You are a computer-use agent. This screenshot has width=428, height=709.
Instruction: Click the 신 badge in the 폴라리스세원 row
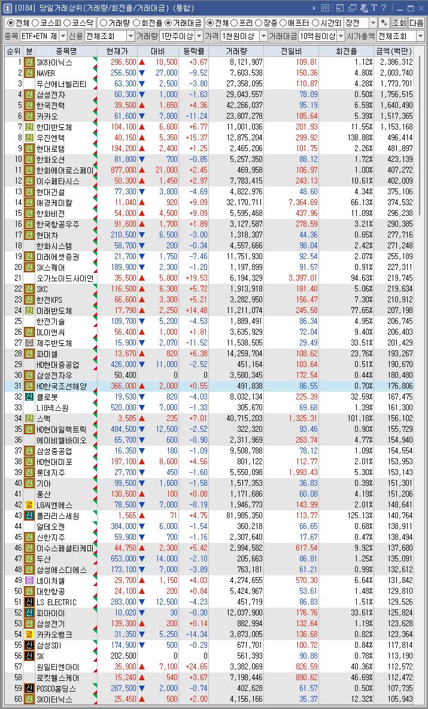29,515
